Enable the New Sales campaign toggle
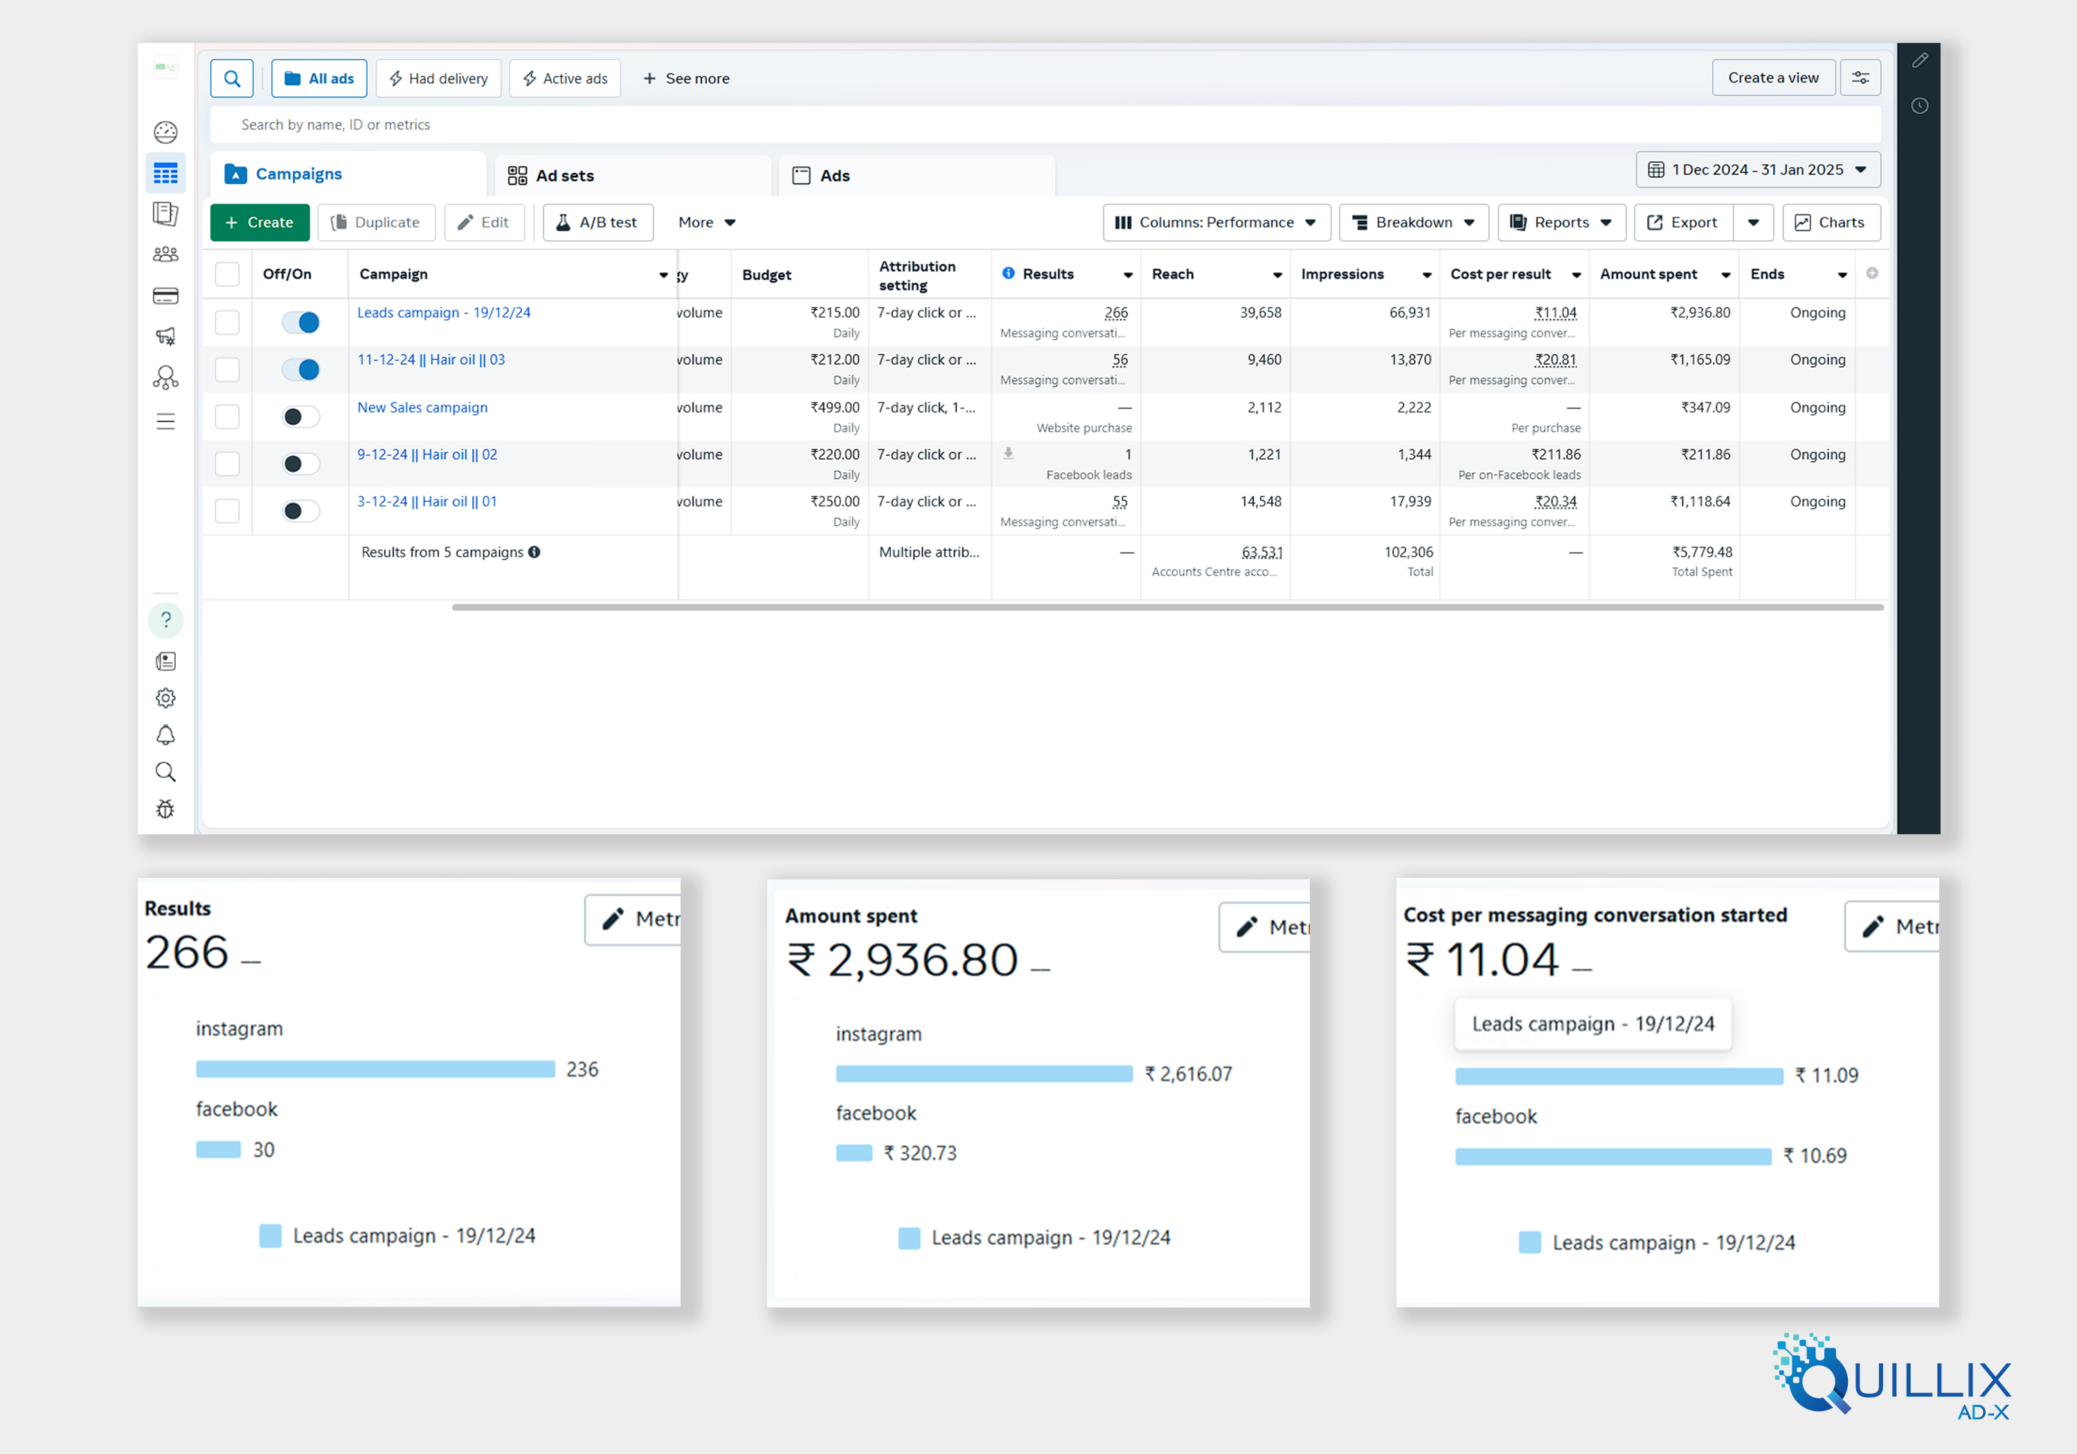The width and height of the screenshot is (2077, 1454). click(300, 416)
